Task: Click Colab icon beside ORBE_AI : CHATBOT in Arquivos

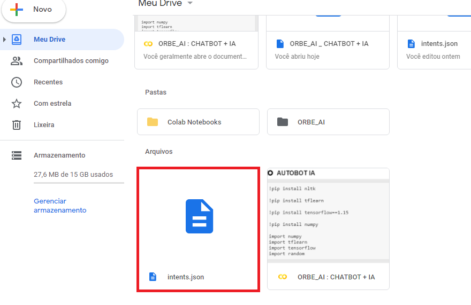Action: (x=283, y=277)
